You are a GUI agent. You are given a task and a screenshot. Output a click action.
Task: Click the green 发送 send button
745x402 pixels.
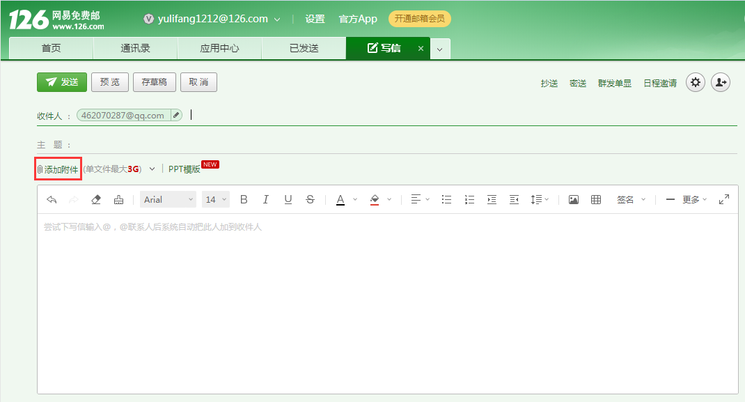62,82
